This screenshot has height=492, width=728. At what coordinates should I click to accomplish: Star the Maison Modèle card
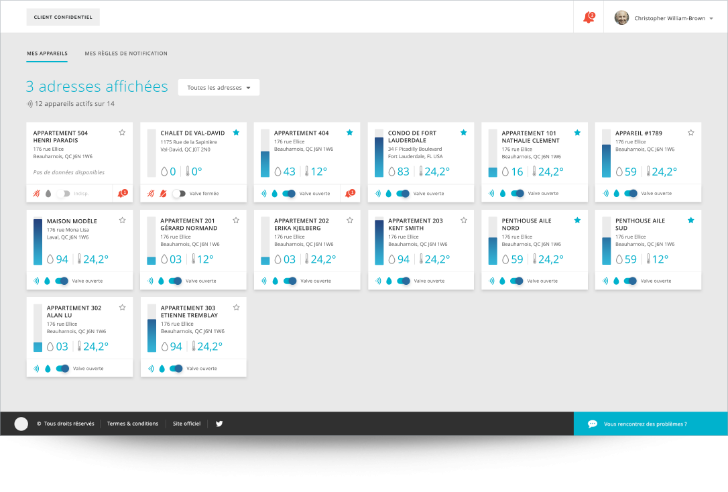[x=122, y=221]
